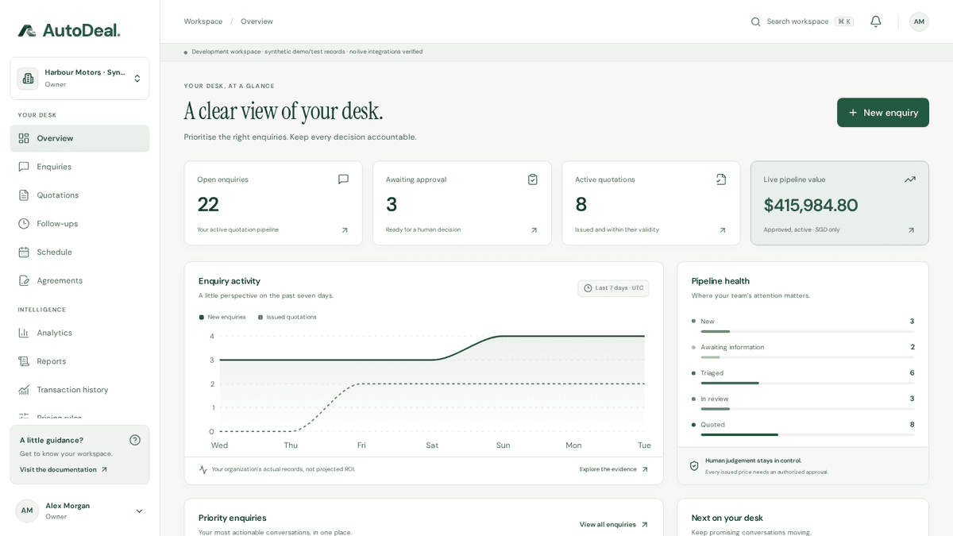Click the Active quotations document icon
Viewport: 953px width, 536px height.
pos(721,179)
